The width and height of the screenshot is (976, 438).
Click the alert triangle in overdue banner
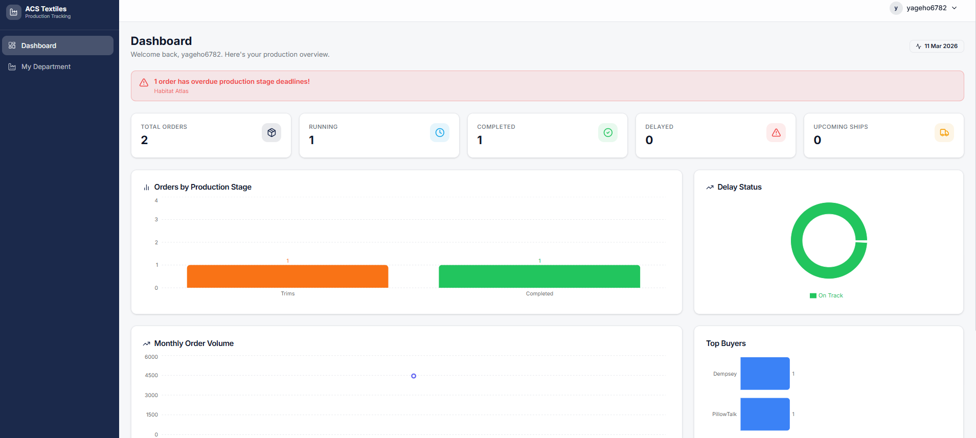point(144,83)
